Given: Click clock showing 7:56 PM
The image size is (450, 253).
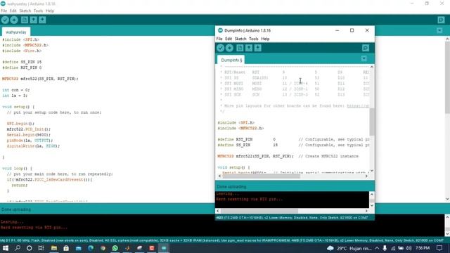Looking at the screenshot, I should 423,248.
